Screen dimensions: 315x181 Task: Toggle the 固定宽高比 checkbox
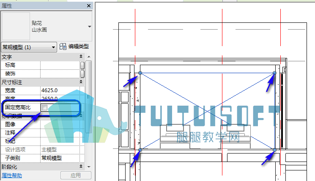click(x=44, y=107)
